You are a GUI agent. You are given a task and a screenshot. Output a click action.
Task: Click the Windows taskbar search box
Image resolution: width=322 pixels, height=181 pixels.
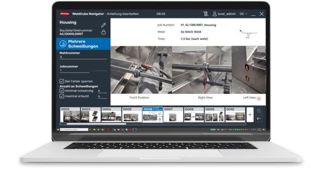tap(74, 129)
